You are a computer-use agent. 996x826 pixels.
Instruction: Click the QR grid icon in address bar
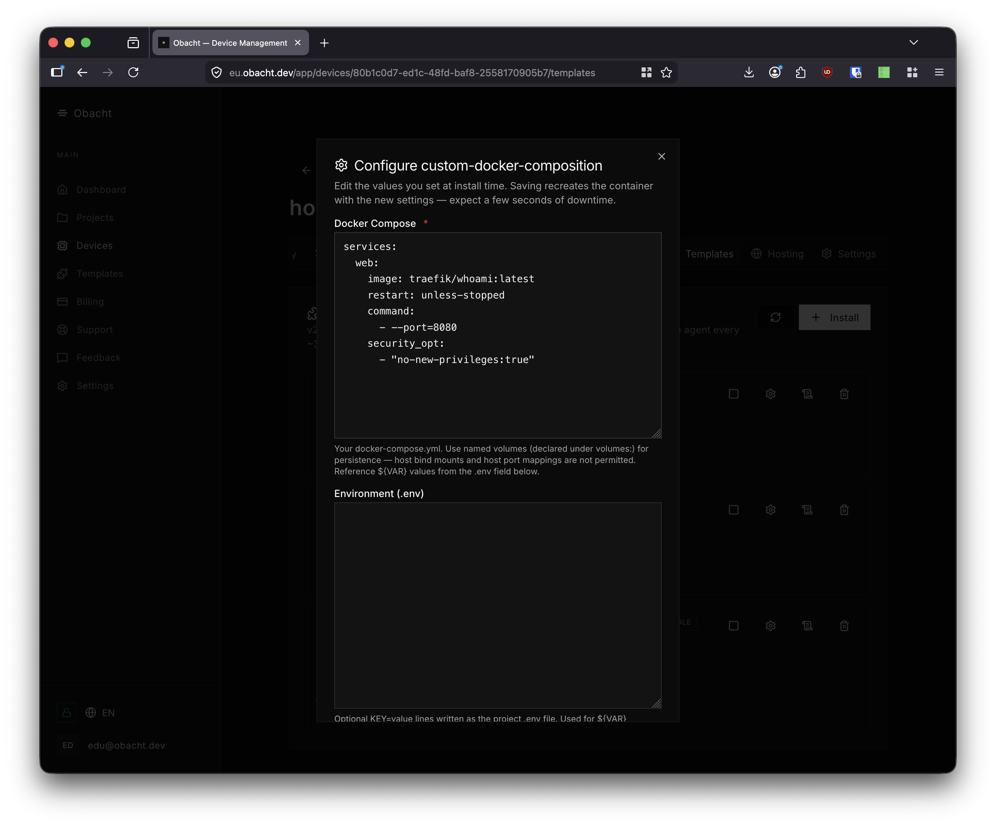click(x=646, y=73)
